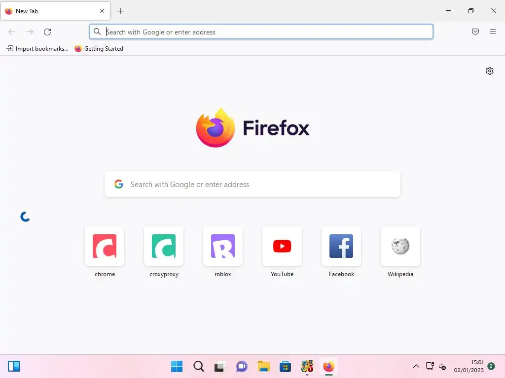Open Widgets panel on taskbar
The width and height of the screenshot is (505, 378).
(14, 366)
